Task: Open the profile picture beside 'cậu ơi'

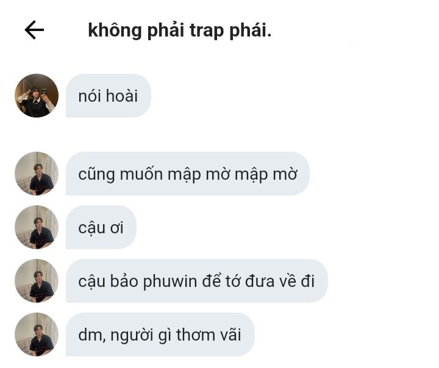Action: [37, 227]
